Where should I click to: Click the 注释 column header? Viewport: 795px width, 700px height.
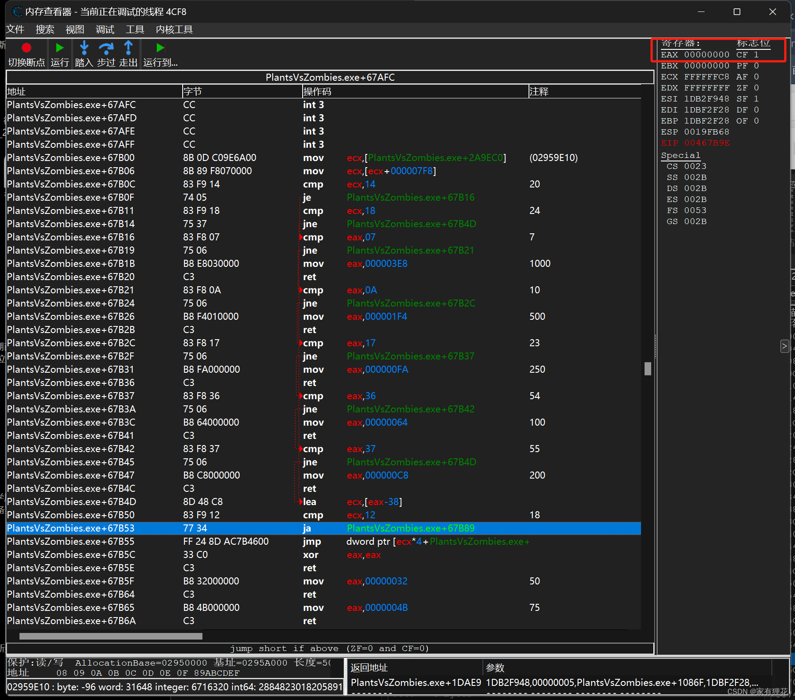[x=585, y=91]
